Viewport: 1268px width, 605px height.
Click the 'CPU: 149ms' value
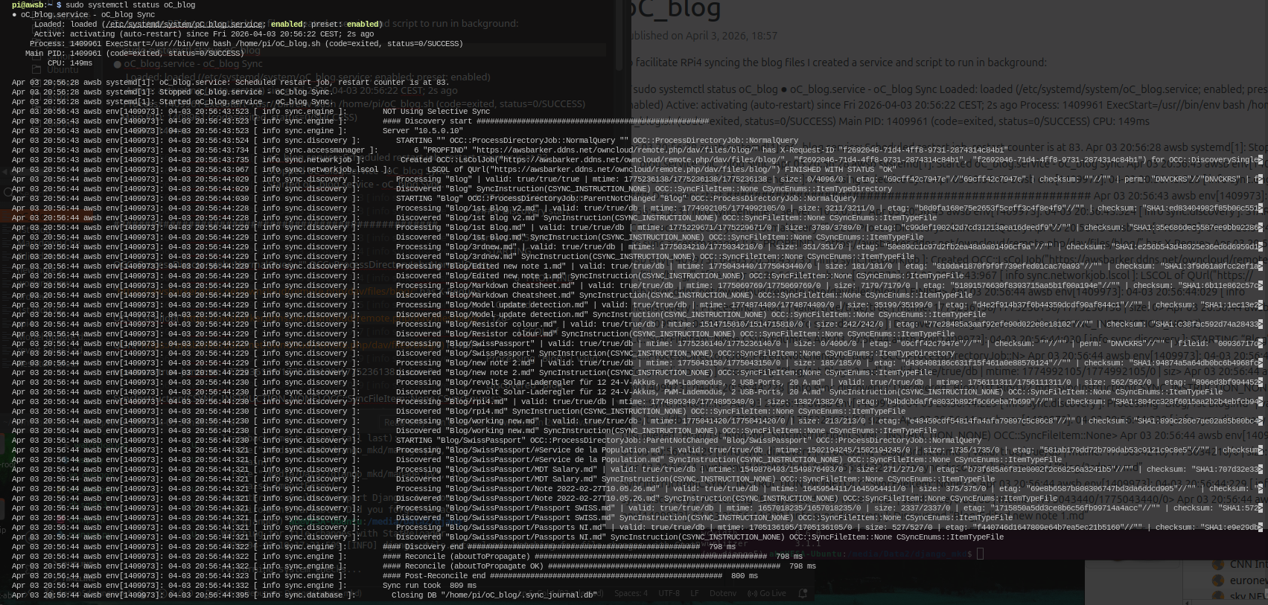coord(70,63)
